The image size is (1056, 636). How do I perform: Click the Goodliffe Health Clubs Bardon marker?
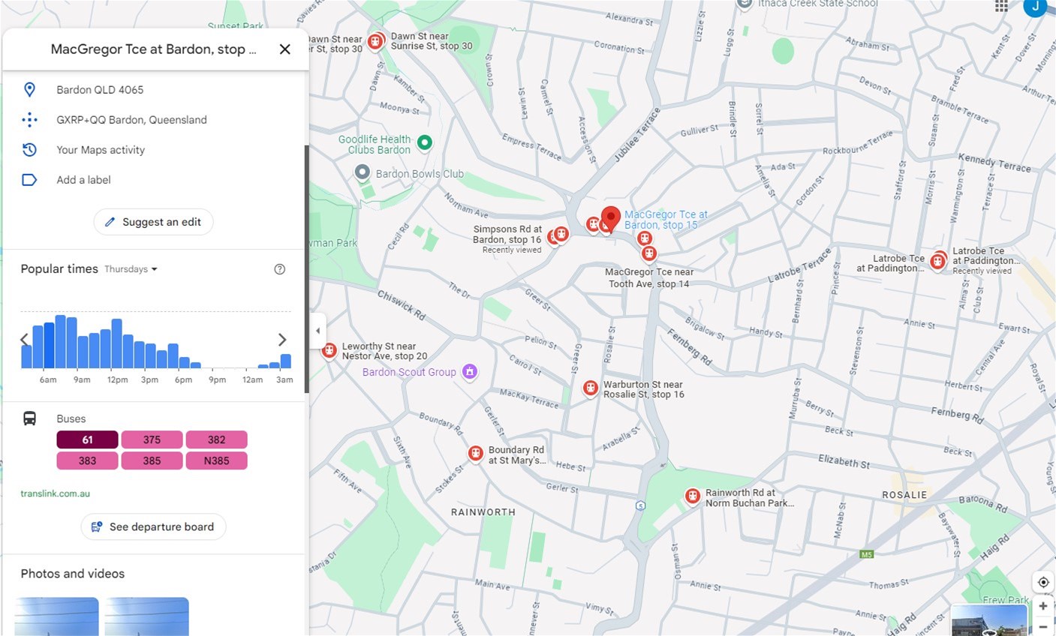425,142
